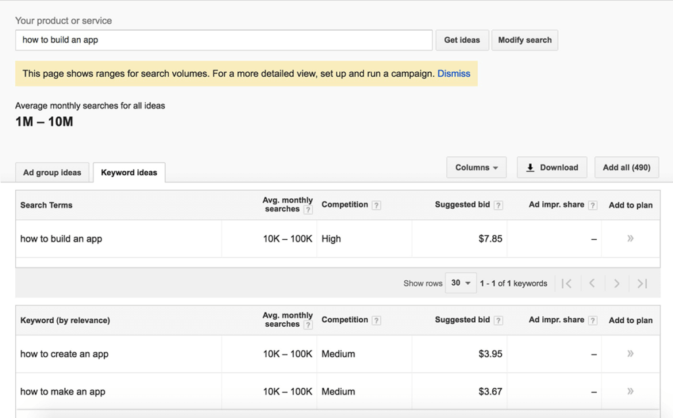Open Avg. monthly searches help icon in Keyword table

[x=308, y=325]
